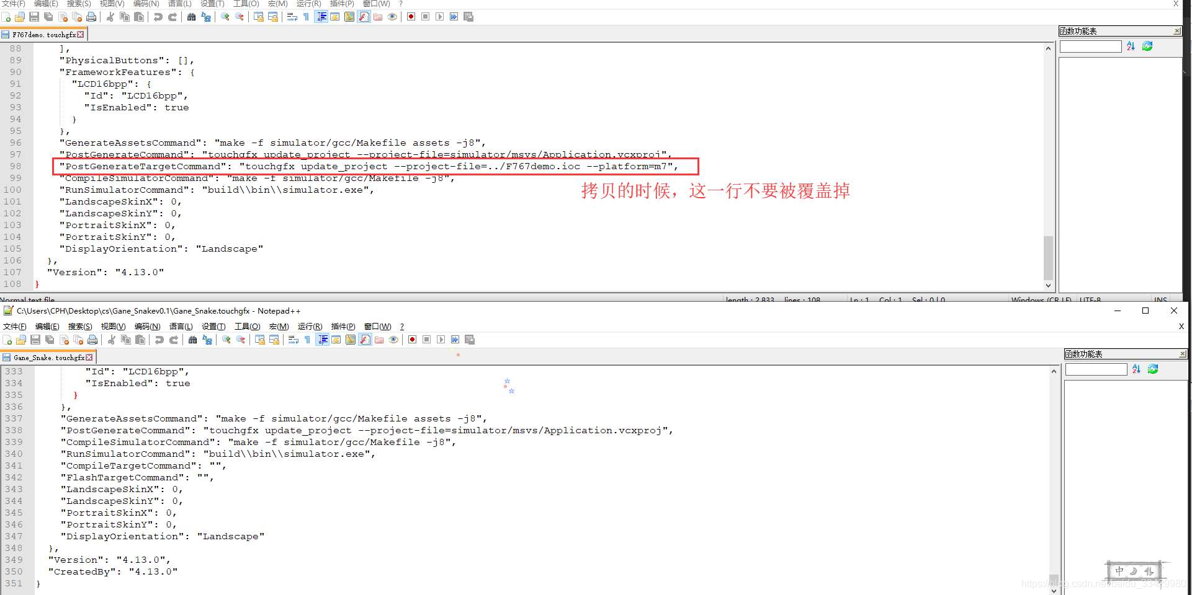The image size is (1192, 595).
Task: Click scroll-down arrow of F767demo editor scrollbar
Action: tap(1048, 286)
